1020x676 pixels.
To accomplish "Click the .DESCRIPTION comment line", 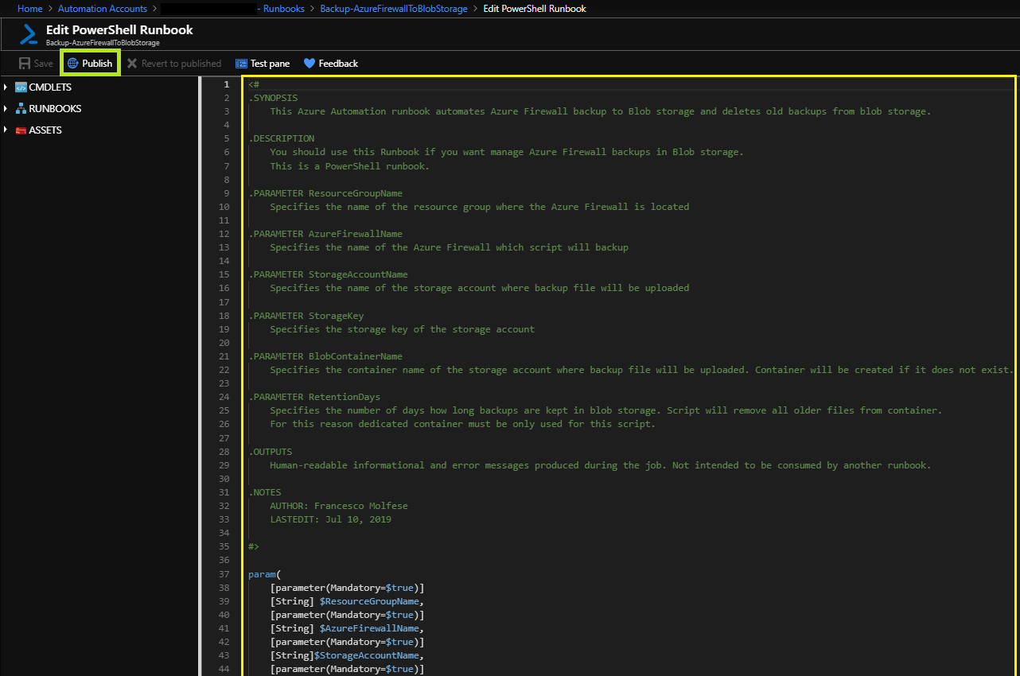I will pos(282,138).
